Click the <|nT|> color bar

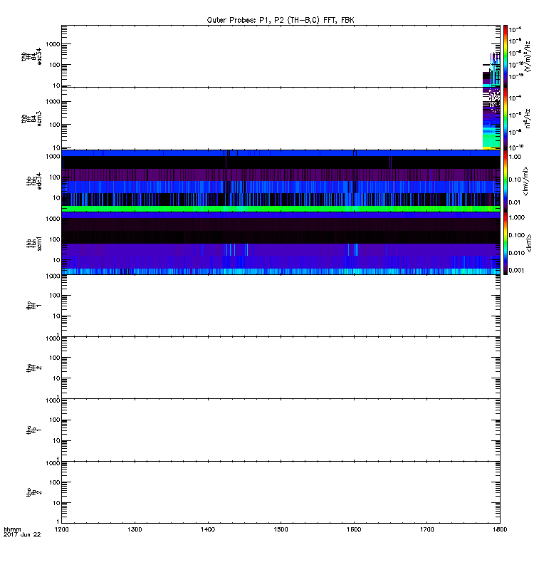click(506, 243)
